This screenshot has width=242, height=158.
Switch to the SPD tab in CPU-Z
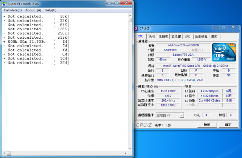[188, 36]
